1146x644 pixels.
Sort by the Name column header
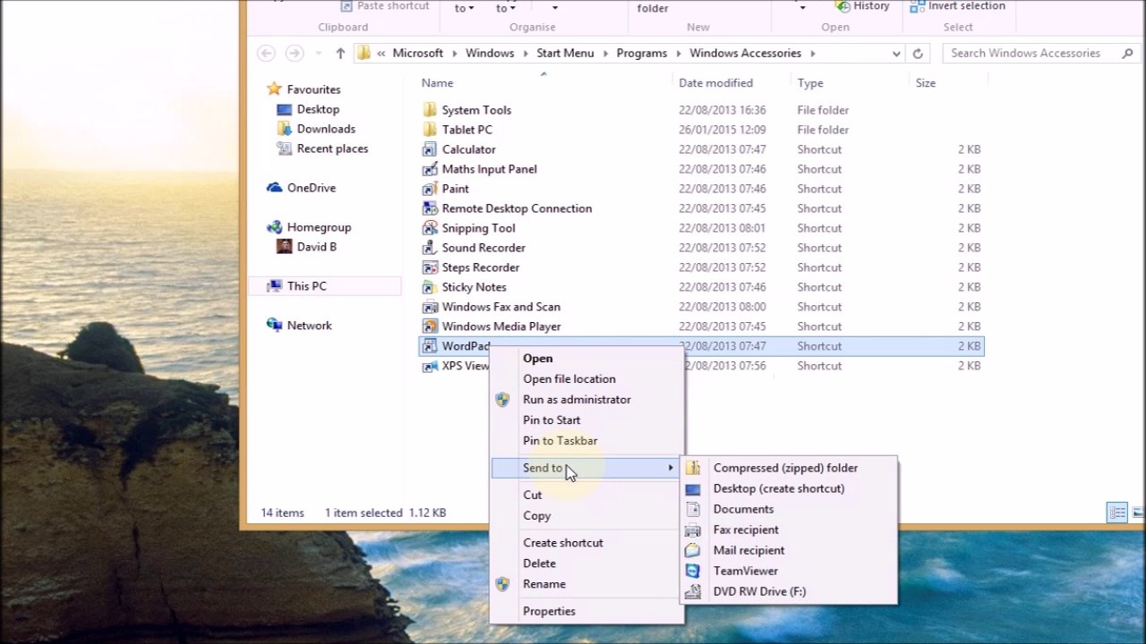pos(437,83)
